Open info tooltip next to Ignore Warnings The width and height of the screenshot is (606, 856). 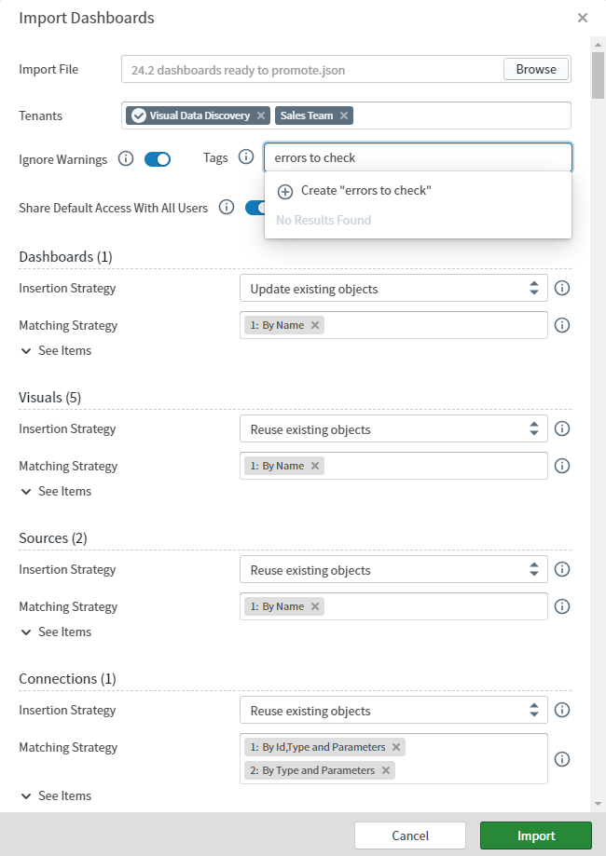pyautogui.click(x=126, y=159)
